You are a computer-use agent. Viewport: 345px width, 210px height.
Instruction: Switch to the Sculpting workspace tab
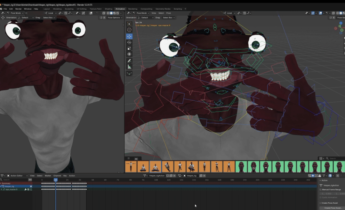click(69, 9)
